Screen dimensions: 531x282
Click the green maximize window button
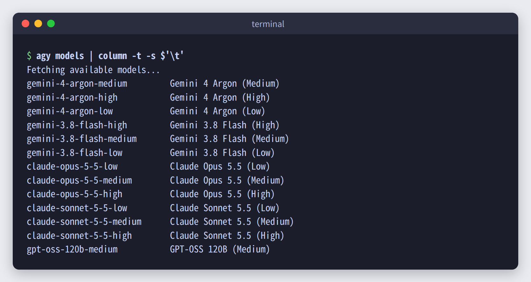(x=51, y=23)
